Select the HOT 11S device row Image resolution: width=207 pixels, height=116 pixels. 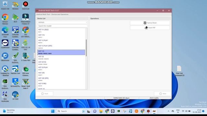click(61, 36)
